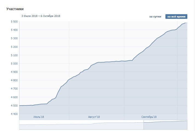This screenshot has height=131, width=195.
Task: Click the Август'18 label on the time axis
Action: pos(94,117)
